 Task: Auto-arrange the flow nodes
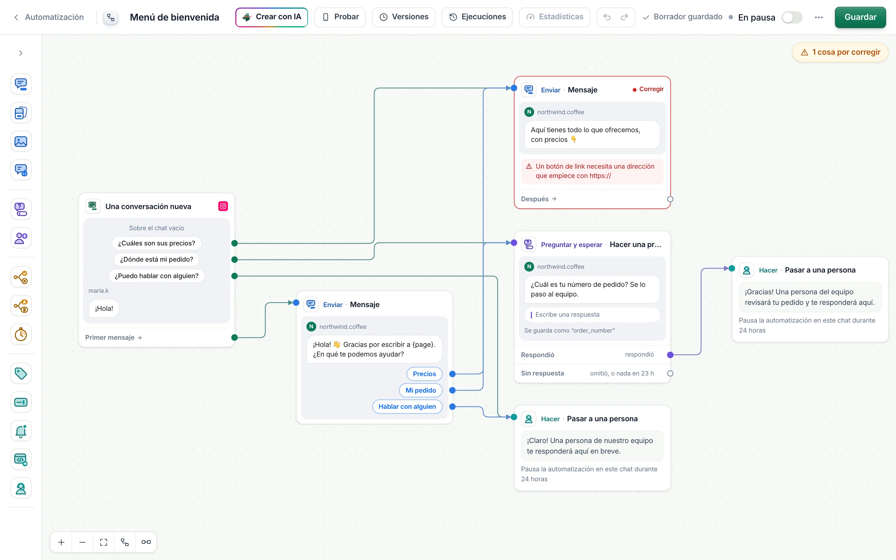125,542
